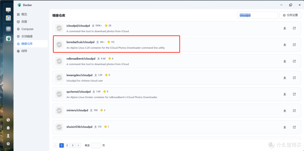304x151 pixels.
Task: Download the lewangdev/icloudpd image
Action: click(x=285, y=77)
